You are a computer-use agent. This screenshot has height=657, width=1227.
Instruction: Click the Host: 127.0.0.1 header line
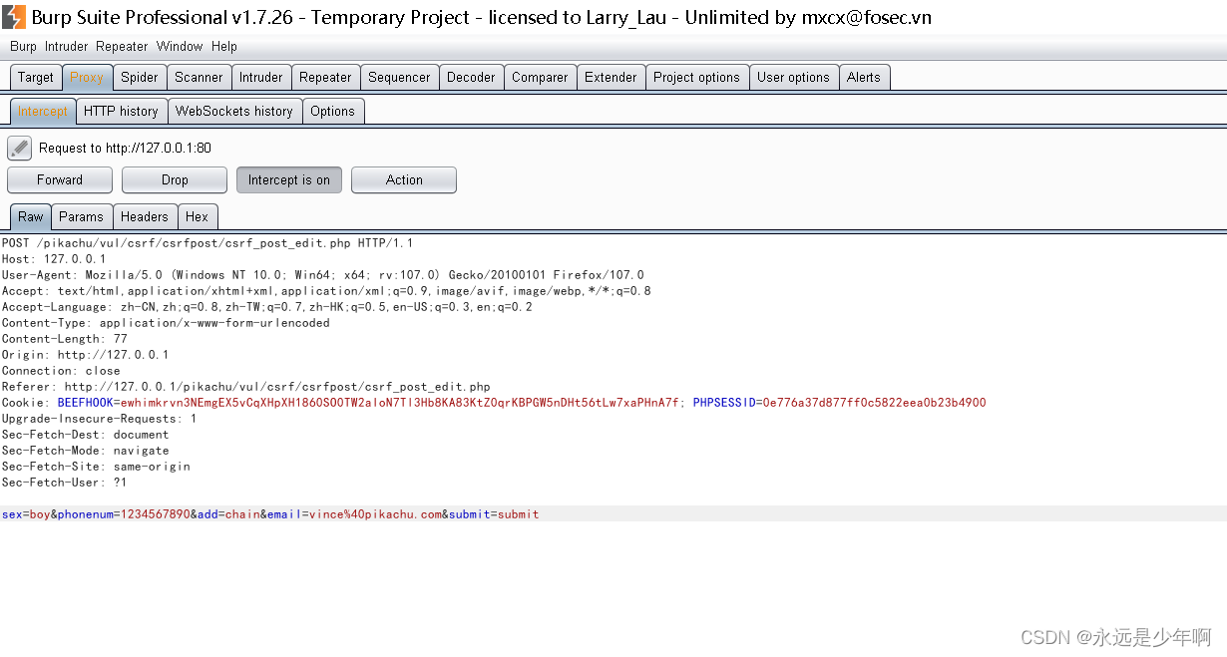[54, 259]
